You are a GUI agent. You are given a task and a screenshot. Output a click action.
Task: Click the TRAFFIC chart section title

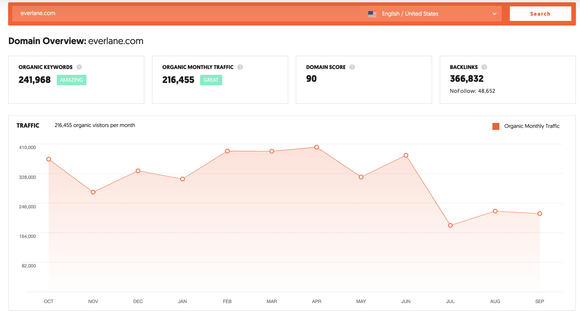point(28,126)
